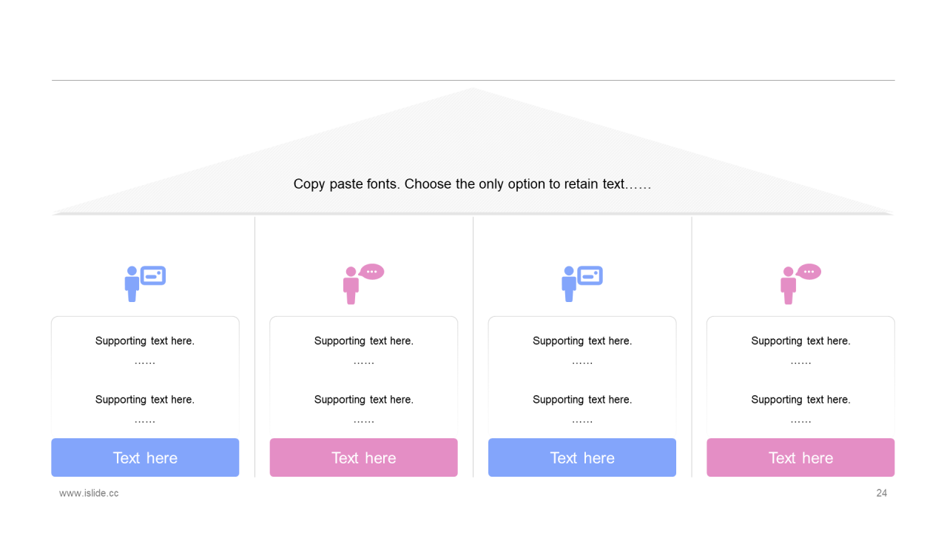The height and width of the screenshot is (533, 947).
Task: Open the www.islide.cc footer link
Action: [89, 493]
